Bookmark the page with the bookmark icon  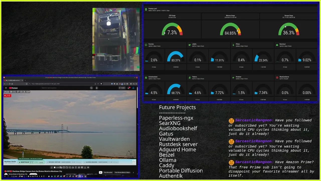[x=26, y=84]
